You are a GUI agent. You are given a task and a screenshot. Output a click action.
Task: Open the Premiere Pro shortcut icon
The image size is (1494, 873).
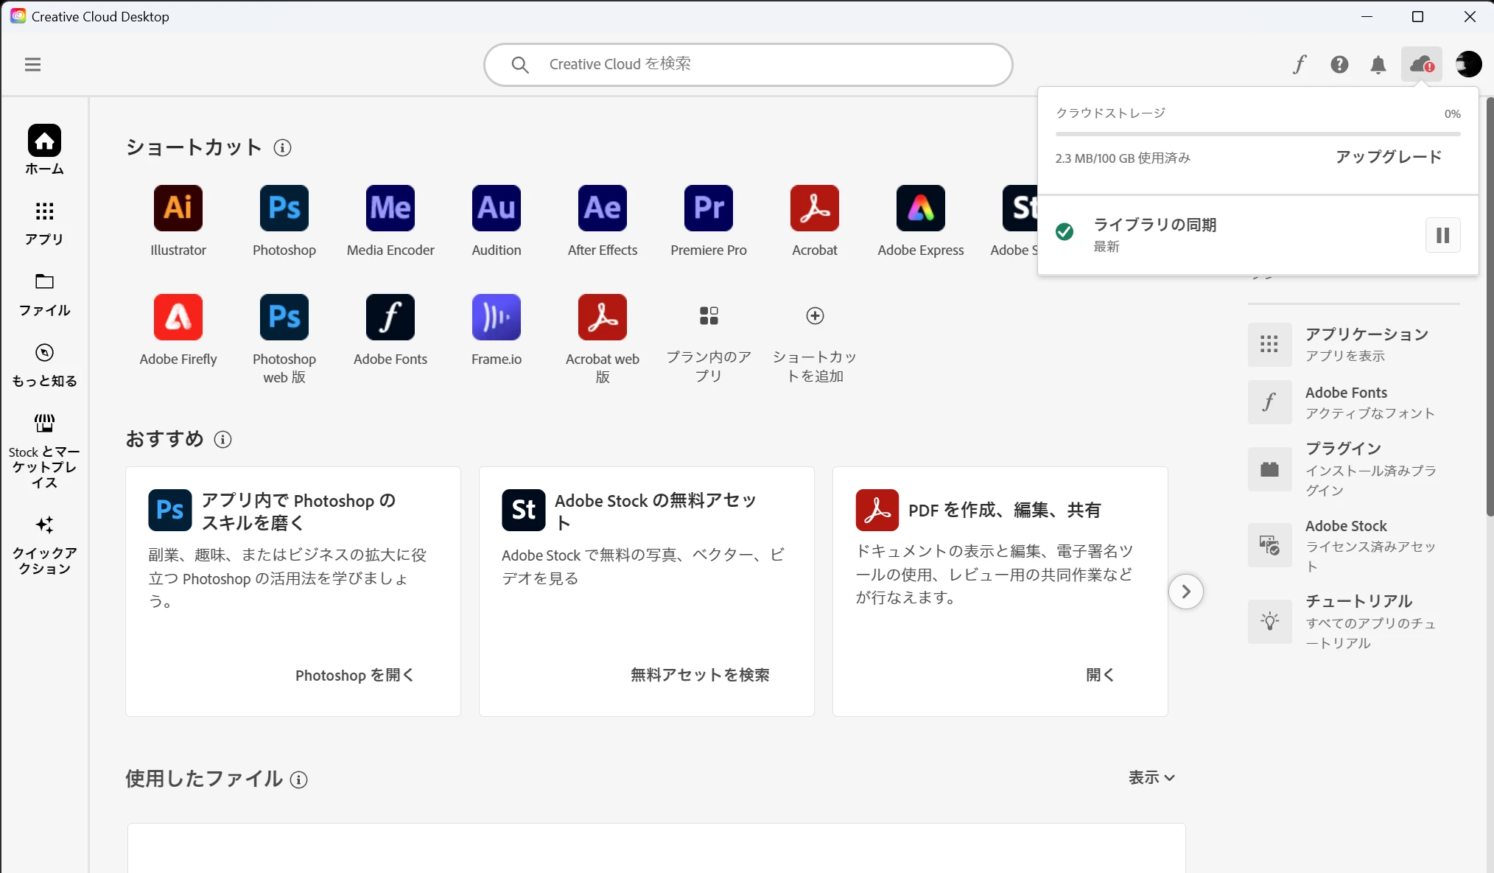click(x=708, y=208)
